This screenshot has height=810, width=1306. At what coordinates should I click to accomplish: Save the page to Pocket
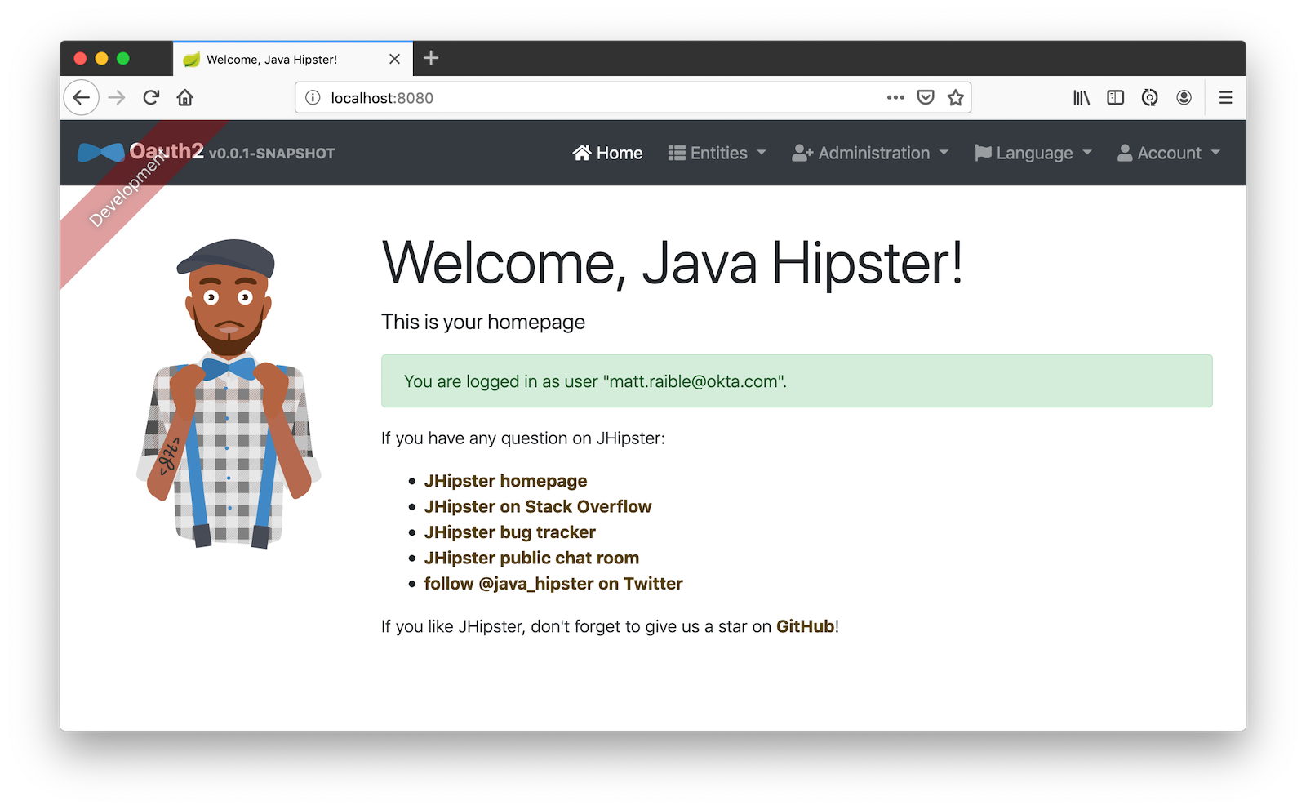[x=926, y=98]
